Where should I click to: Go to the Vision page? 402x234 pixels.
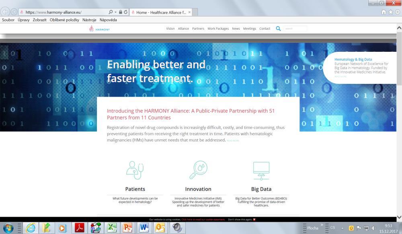[x=170, y=28]
